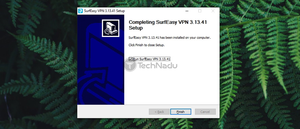300x129 pixels.
Task: Minimize the SurfEasy Setup window
Action: click(x=187, y=11)
